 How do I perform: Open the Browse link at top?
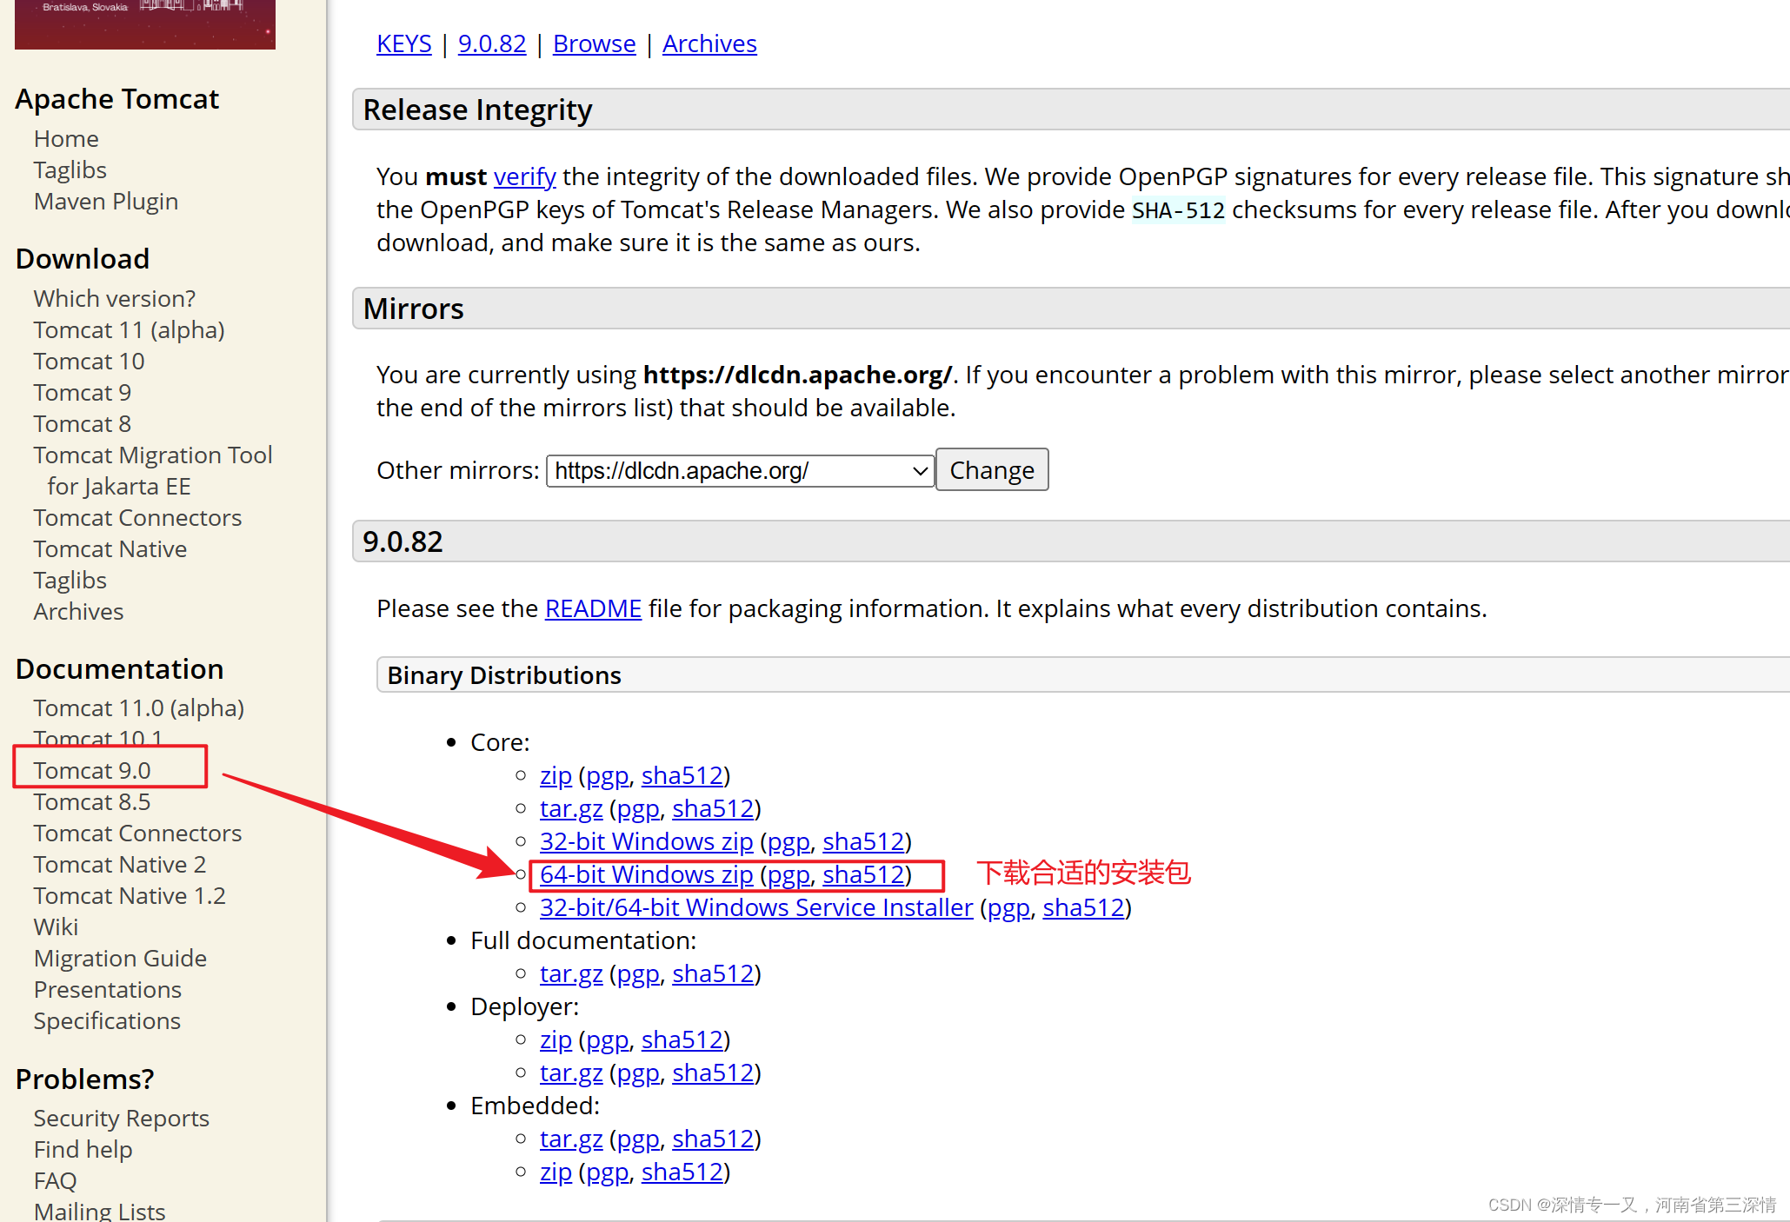coord(594,43)
